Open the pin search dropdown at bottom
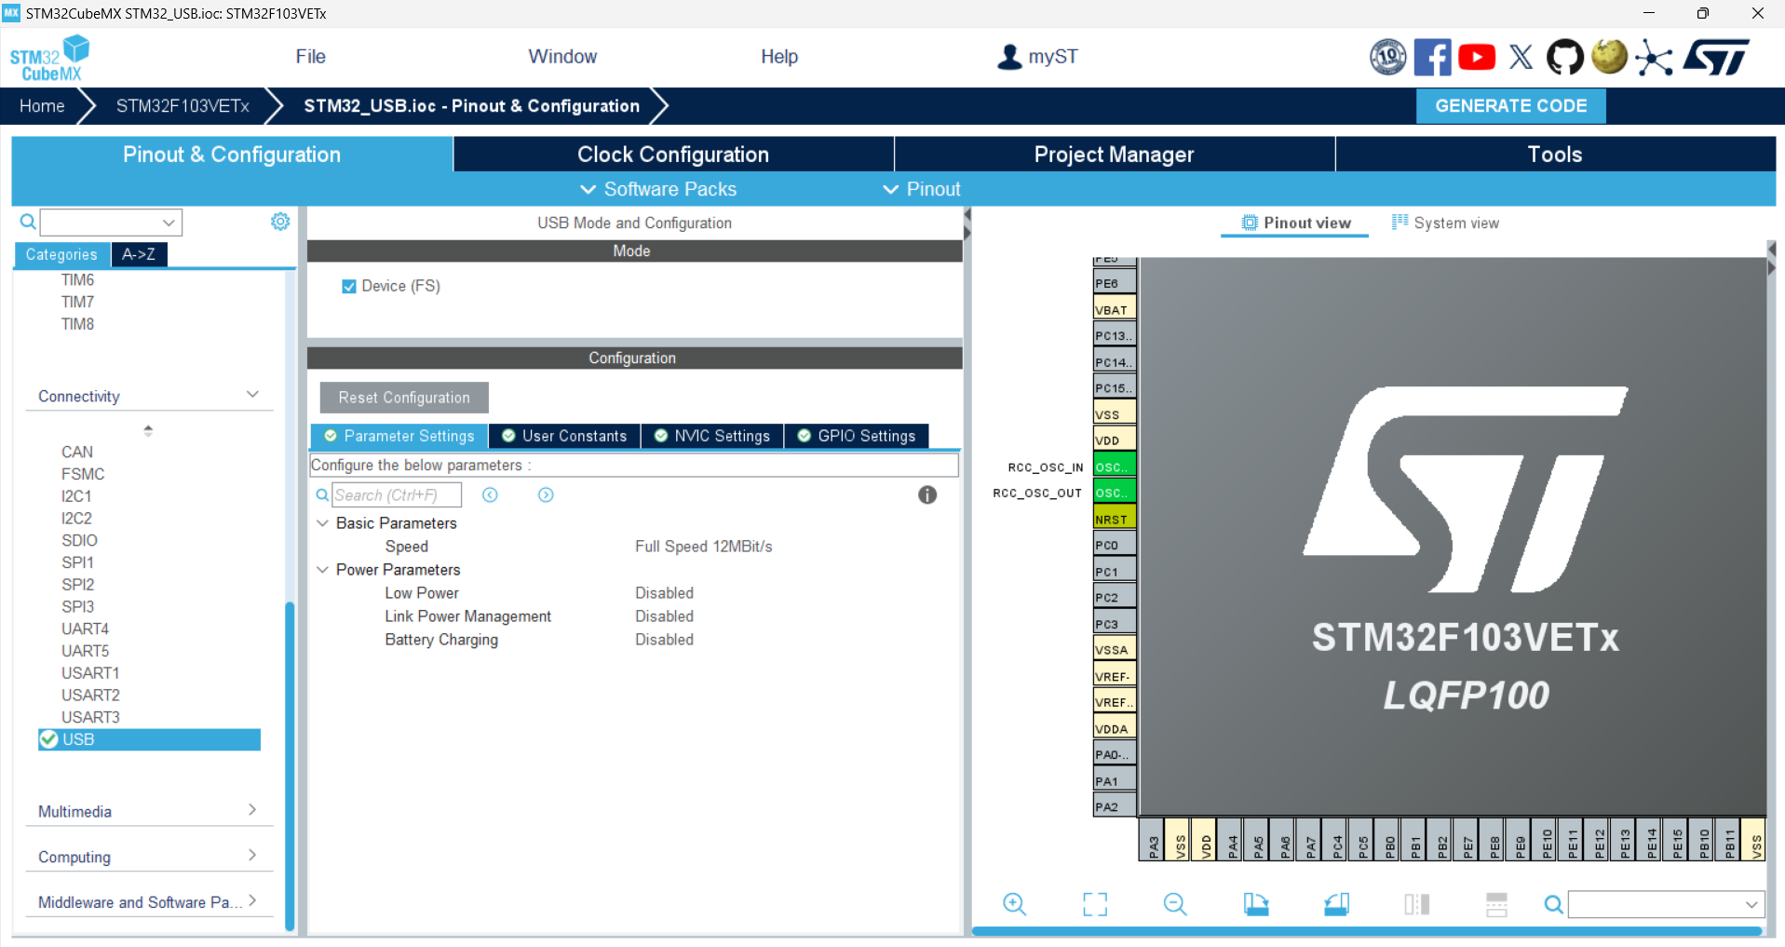The width and height of the screenshot is (1785, 947). click(x=1751, y=904)
